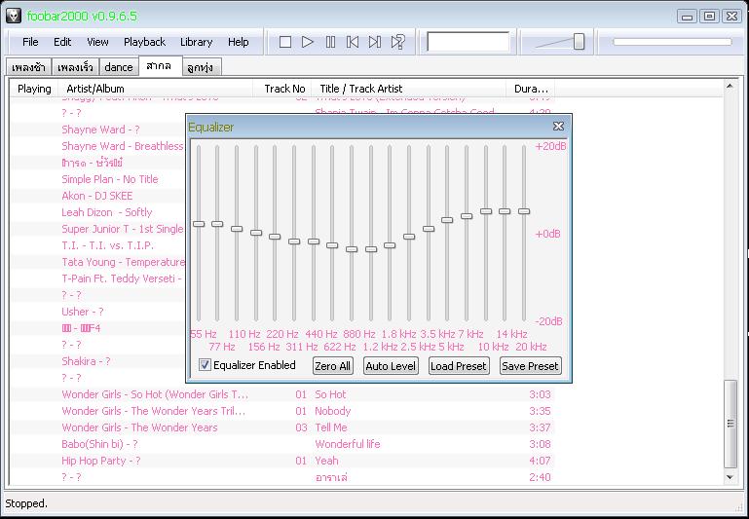Click the foobar2000 application icon in title bar
The width and height of the screenshot is (749, 519).
[14, 16]
